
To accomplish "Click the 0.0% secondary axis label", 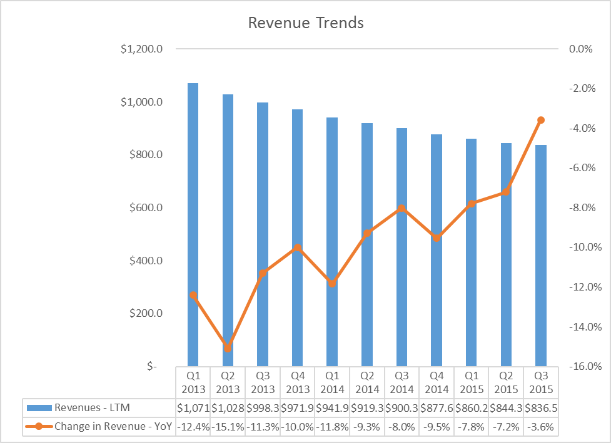I will click(580, 49).
